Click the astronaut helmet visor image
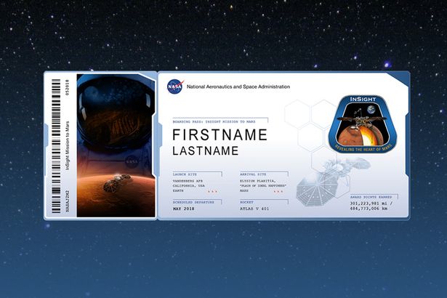 click(116, 113)
